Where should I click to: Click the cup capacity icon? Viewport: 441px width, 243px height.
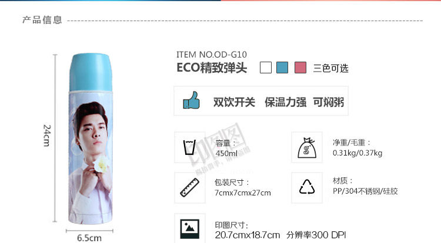point(189,147)
